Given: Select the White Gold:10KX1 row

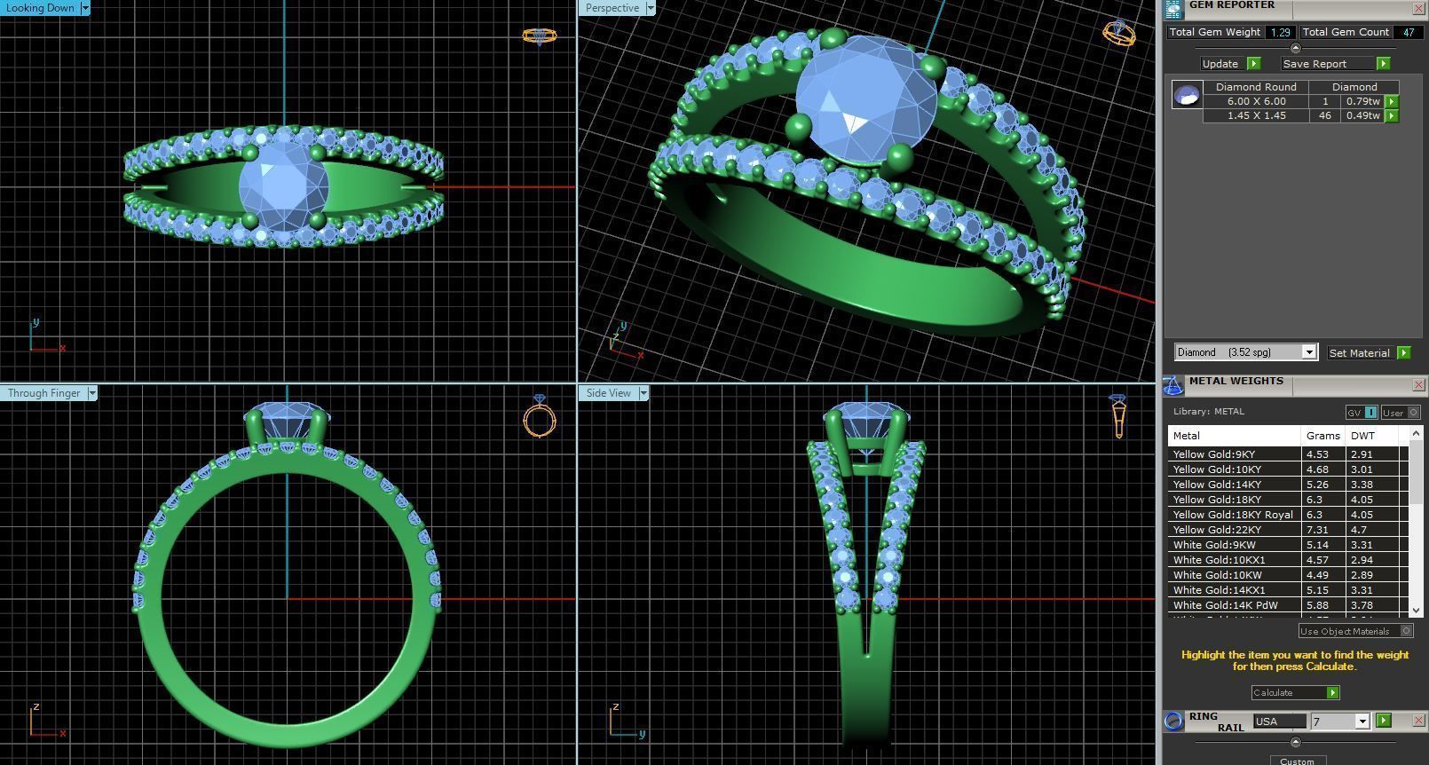Looking at the screenshot, I should 1287,560.
